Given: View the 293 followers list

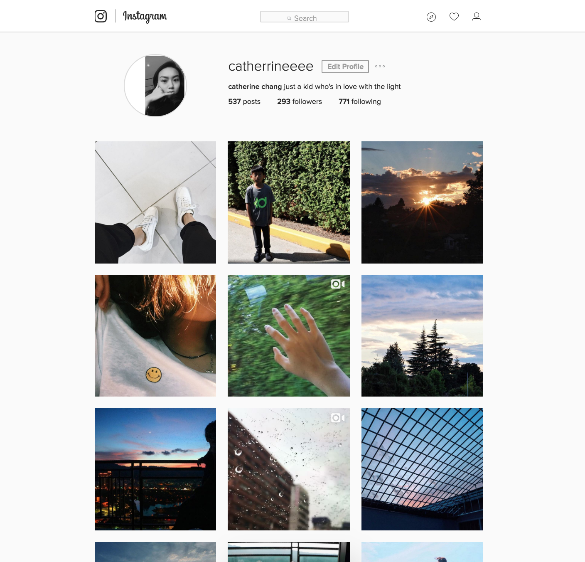Looking at the screenshot, I should point(300,101).
